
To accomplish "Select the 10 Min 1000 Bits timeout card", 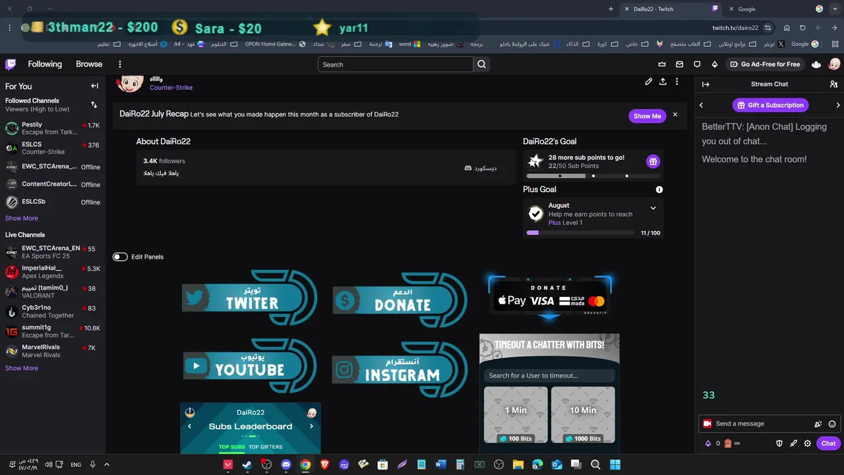I will point(583,415).
